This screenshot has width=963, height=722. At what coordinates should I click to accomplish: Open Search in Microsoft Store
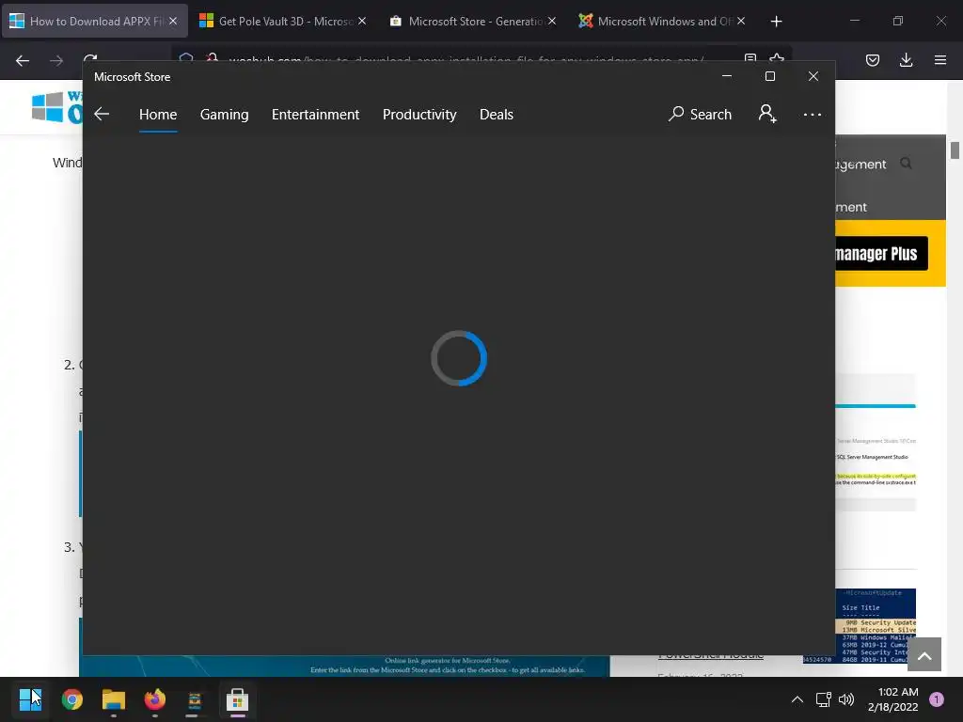[700, 114]
